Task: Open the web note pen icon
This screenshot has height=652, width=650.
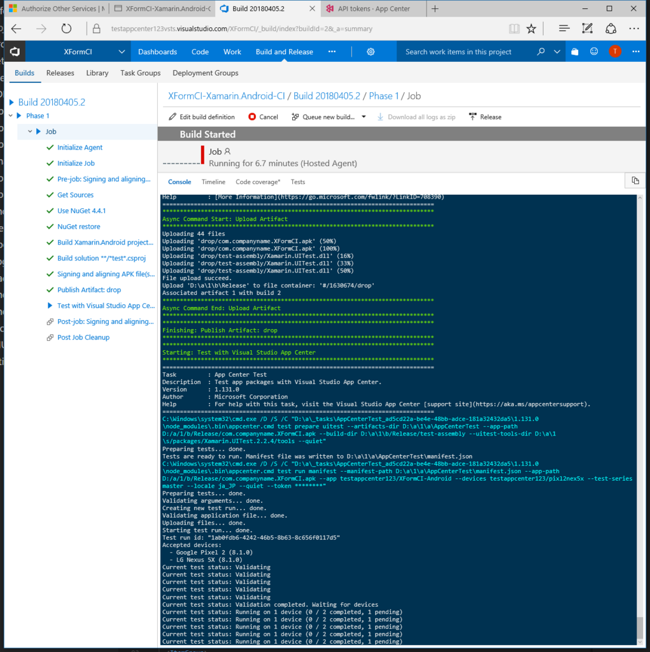Action: (x=587, y=29)
